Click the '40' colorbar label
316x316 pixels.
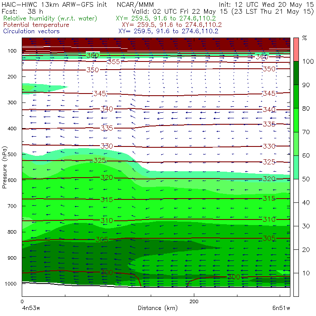pyautogui.click(x=306, y=202)
